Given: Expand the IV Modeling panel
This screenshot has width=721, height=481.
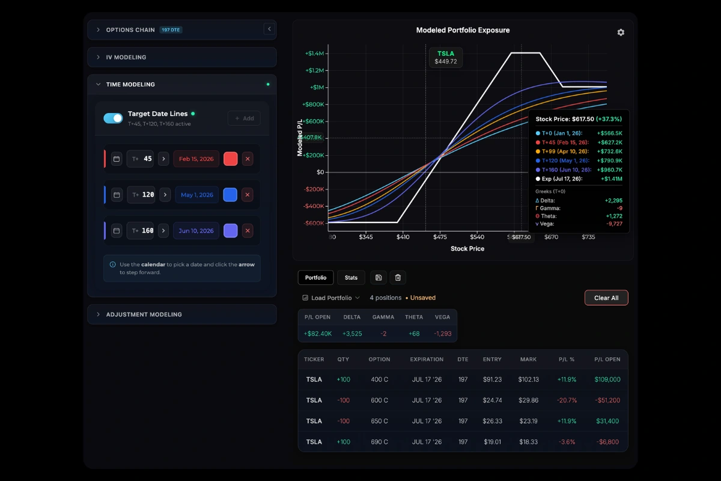Looking at the screenshot, I should (x=126, y=57).
